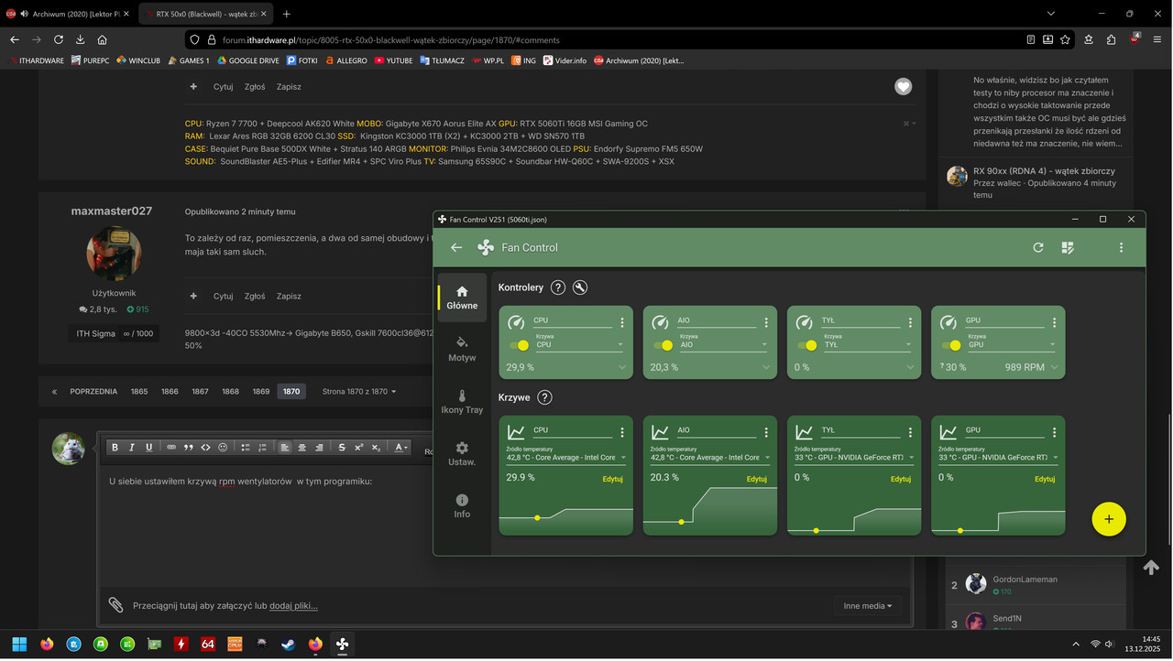
Task: Open the three-dot menu on GPU controller card
Action: [1054, 322]
